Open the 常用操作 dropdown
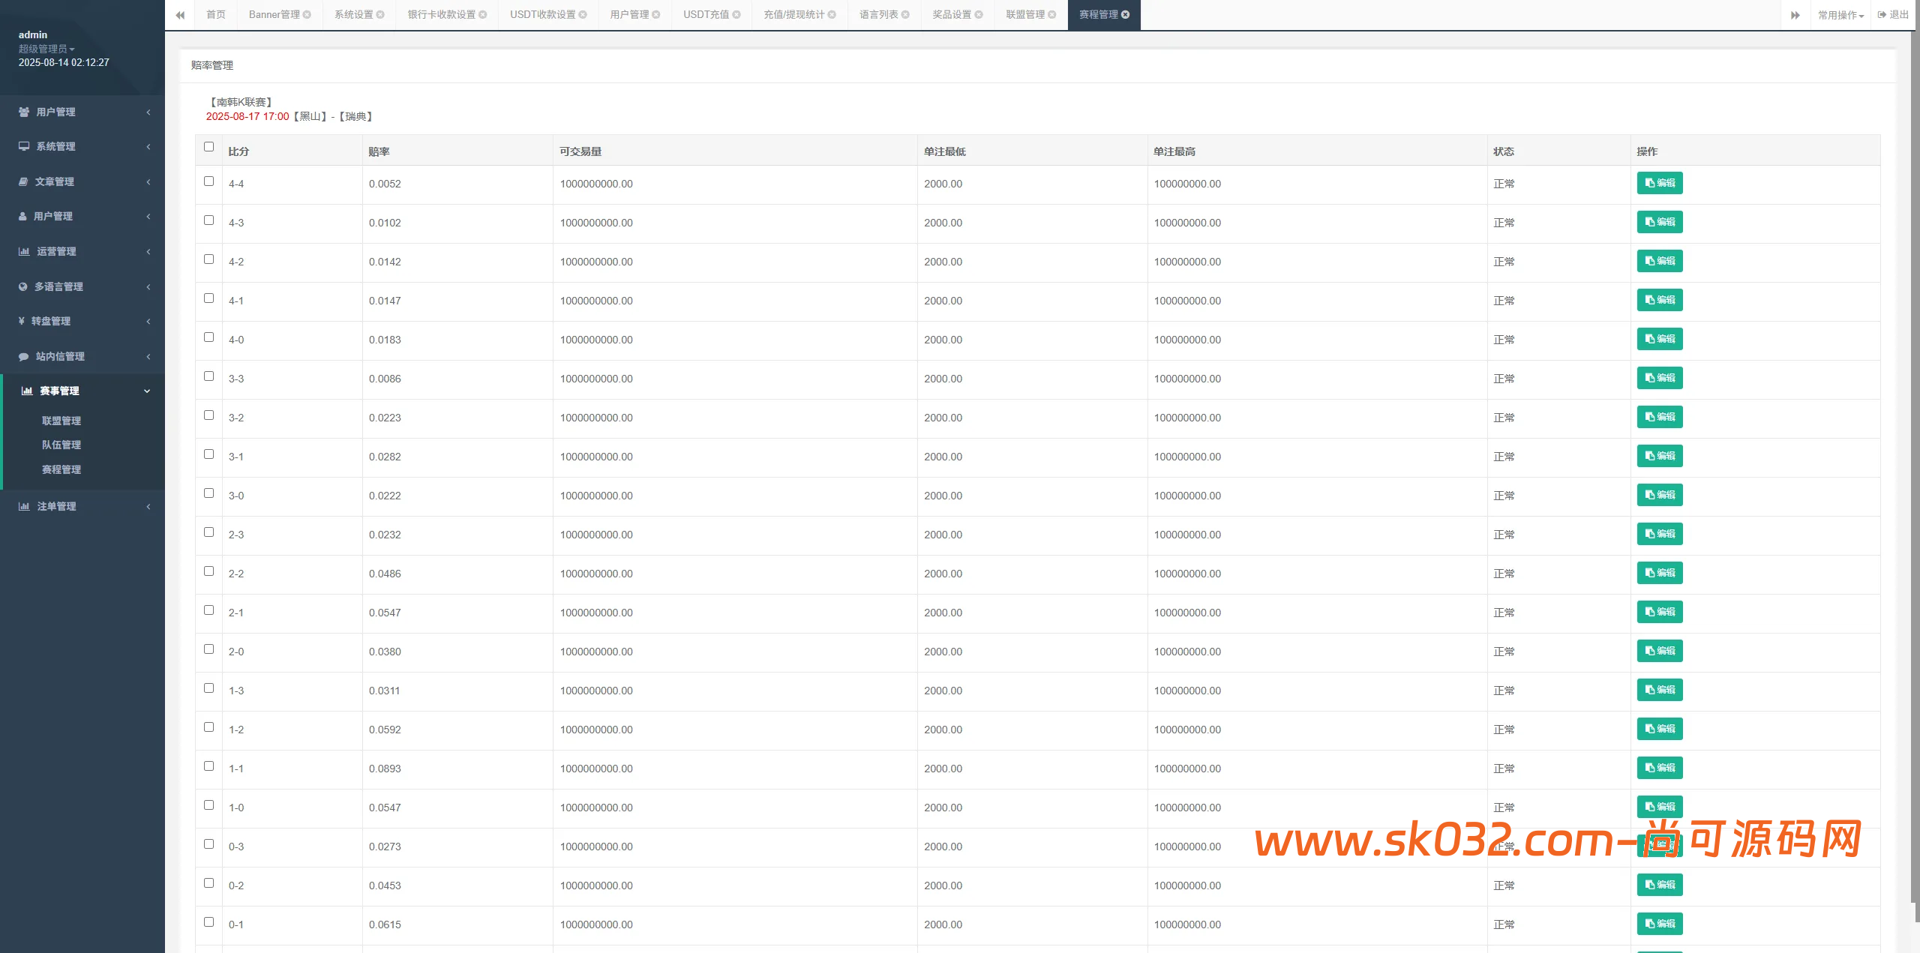This screenshot has height=953, width=1920. (x=1840, y=15)
